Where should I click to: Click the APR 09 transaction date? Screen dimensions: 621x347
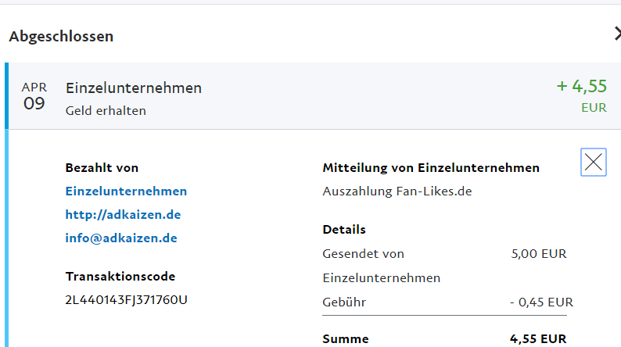coord(34,96)
